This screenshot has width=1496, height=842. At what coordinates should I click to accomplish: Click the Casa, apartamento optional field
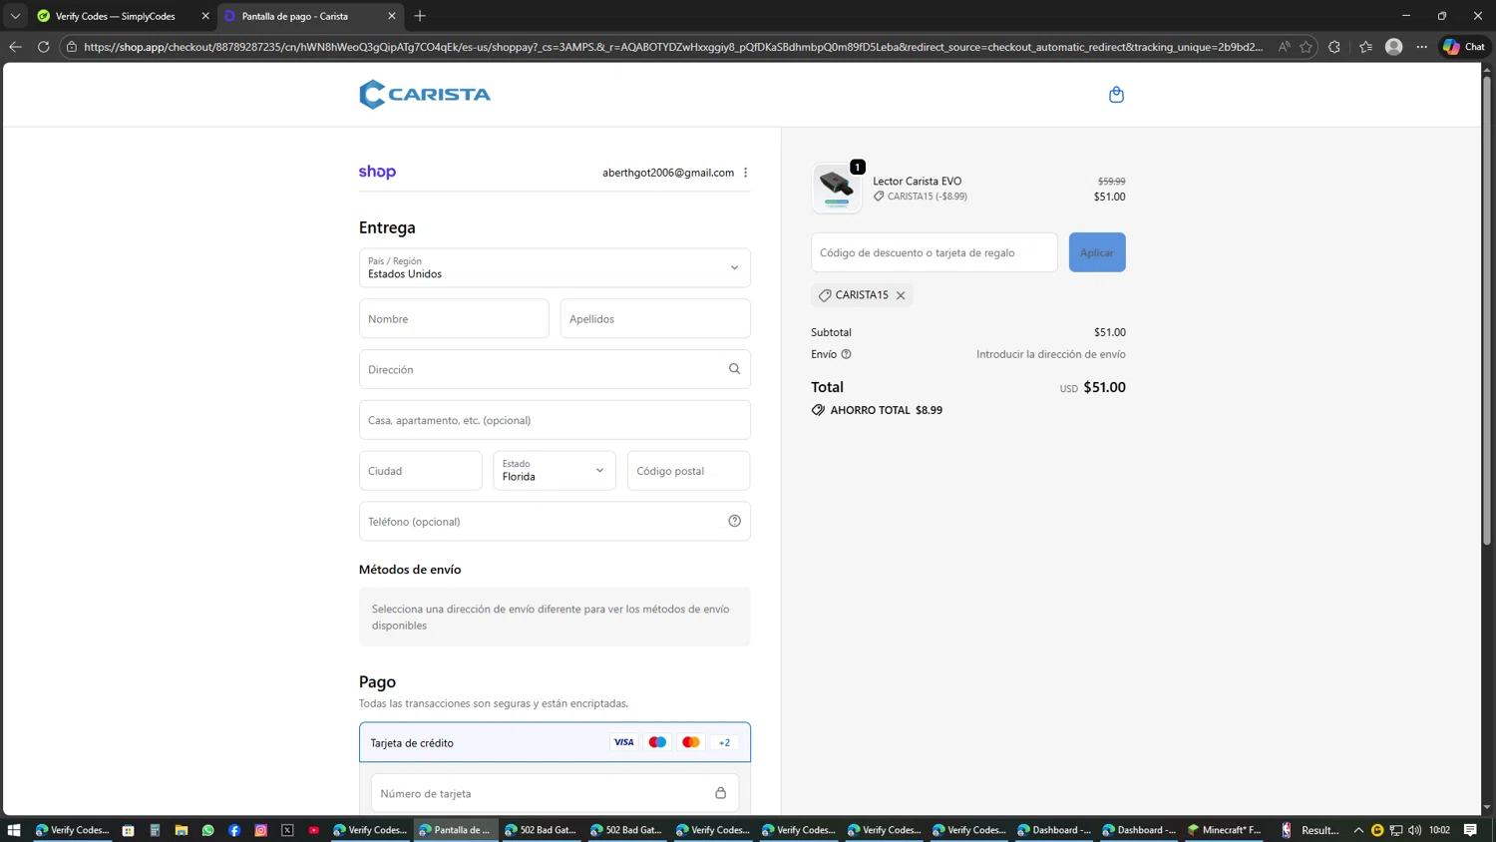point(555,420)
